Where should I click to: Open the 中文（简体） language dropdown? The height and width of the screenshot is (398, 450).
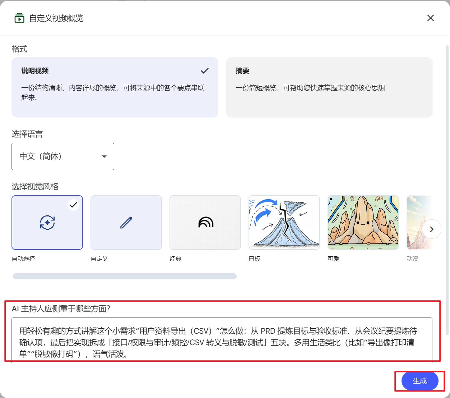point(63,156)
